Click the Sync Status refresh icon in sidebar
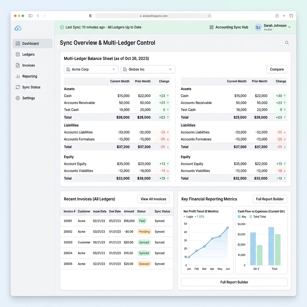This screenshot has width=307, height=307. click(x=18, y=87)
